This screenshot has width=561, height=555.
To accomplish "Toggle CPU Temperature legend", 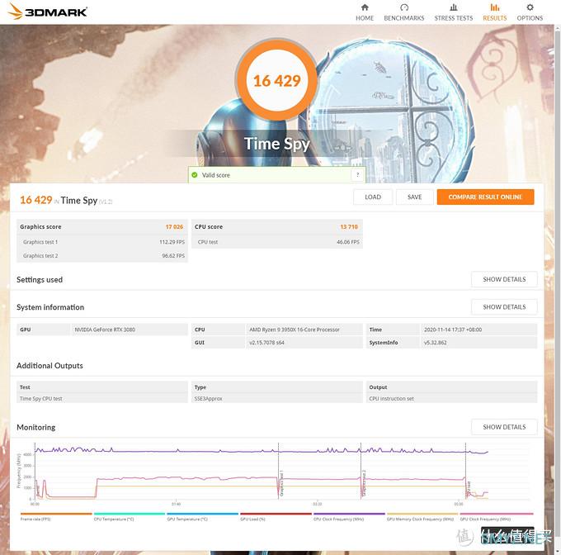I will pos(130,517).
